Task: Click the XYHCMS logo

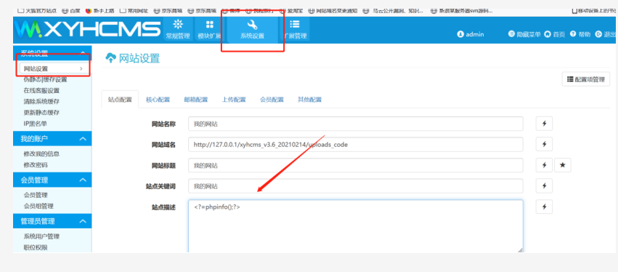Action: (87, 29)
